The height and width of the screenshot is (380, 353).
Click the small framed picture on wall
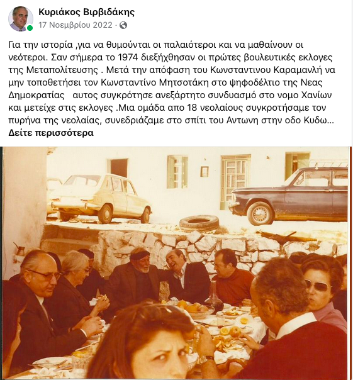(x=205, y=172)
